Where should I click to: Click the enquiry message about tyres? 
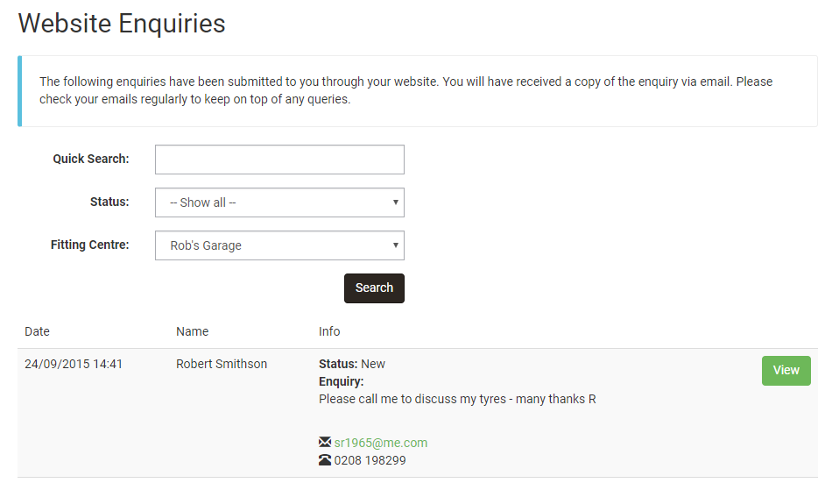pos(457,399)
